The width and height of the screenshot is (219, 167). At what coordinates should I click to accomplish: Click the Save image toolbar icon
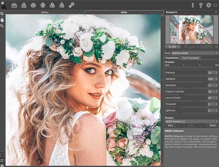point(24,5)
